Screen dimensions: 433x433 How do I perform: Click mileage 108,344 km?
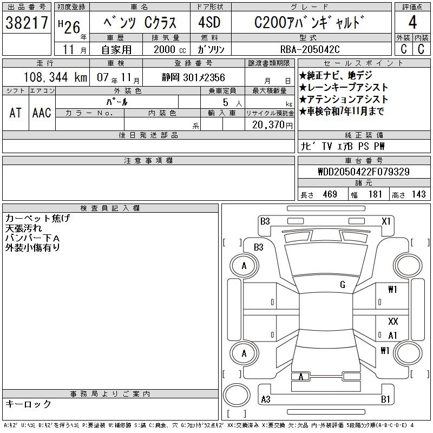tap(55, 77)
